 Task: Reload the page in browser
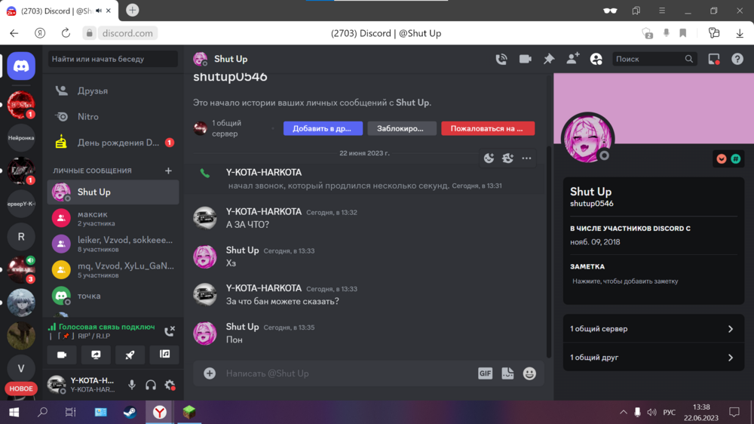point(66,33)
